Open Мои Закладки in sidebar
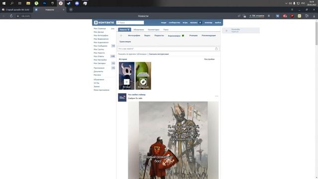This screenshot has width=318, height=179. 99,63
